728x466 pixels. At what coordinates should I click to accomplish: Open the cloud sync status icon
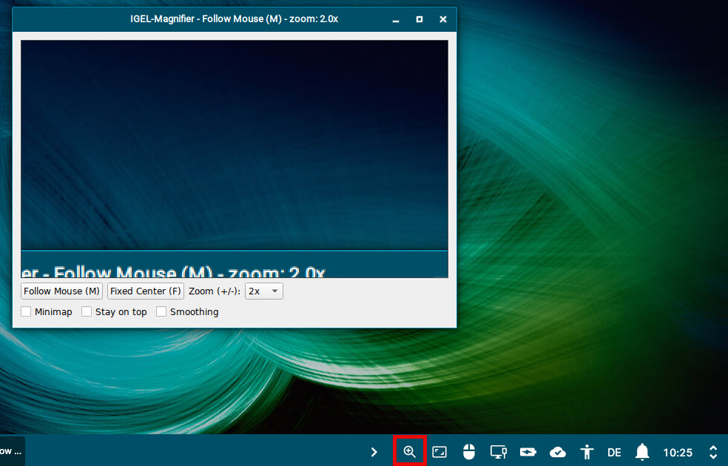pos(558,452)
